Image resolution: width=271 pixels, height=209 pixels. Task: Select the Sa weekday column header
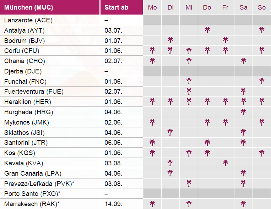click(x=243, y=7)
